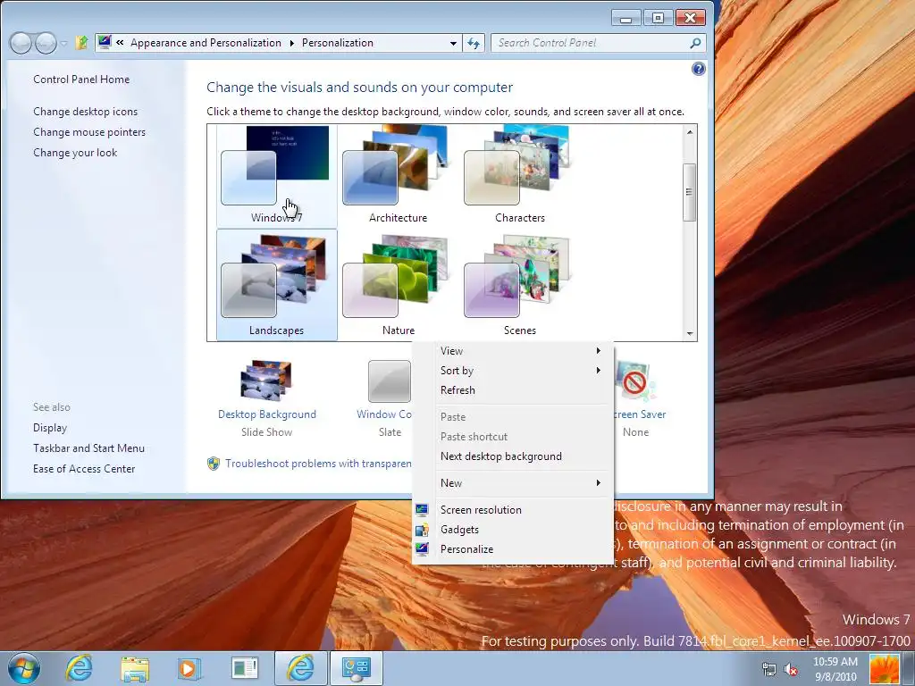This screenshot has width=915, height=686.
Task: Click the muted volume tray icon
Action: (792, 670)
